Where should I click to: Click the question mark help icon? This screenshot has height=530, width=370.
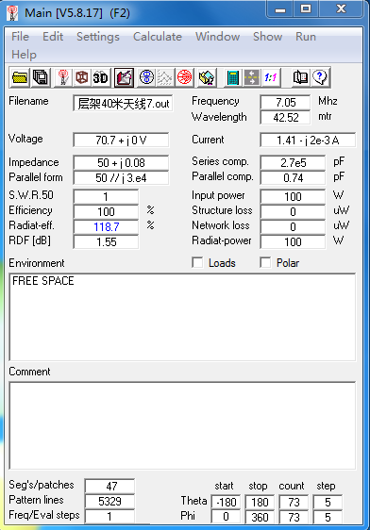click(x=320, y=77)
